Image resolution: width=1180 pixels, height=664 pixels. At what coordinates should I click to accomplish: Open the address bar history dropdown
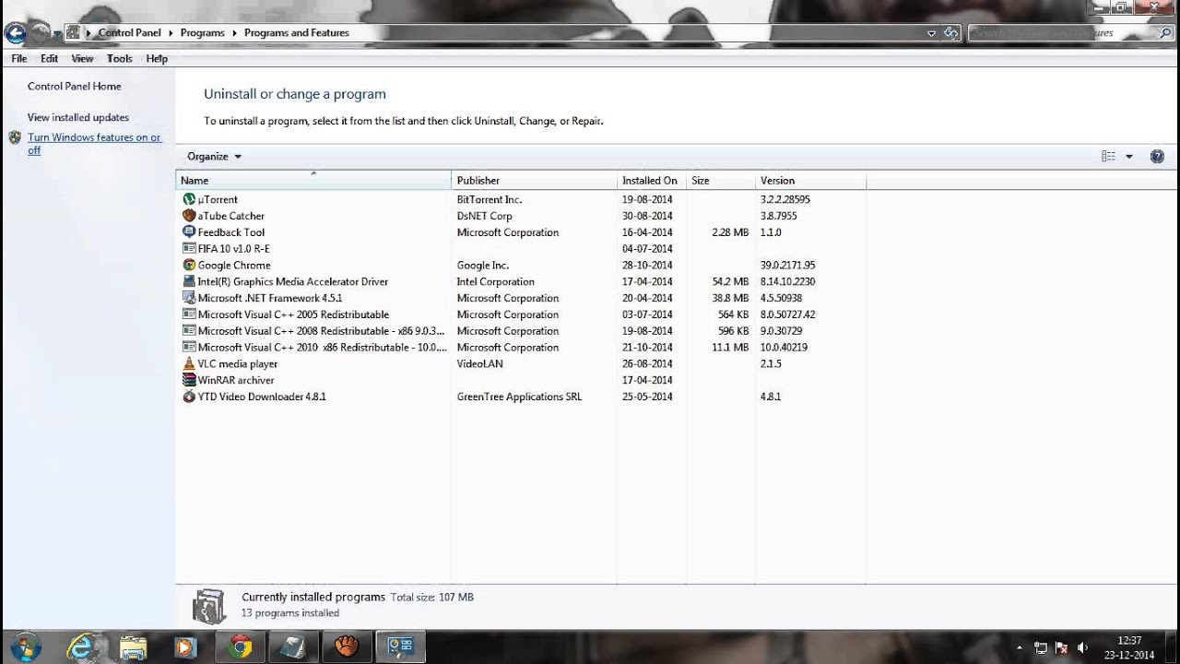(x=931, y=33)
